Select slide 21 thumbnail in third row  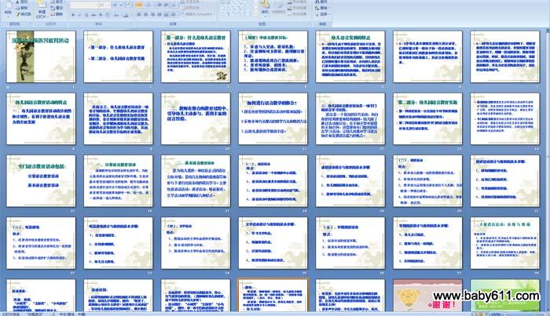click(504, 181)
